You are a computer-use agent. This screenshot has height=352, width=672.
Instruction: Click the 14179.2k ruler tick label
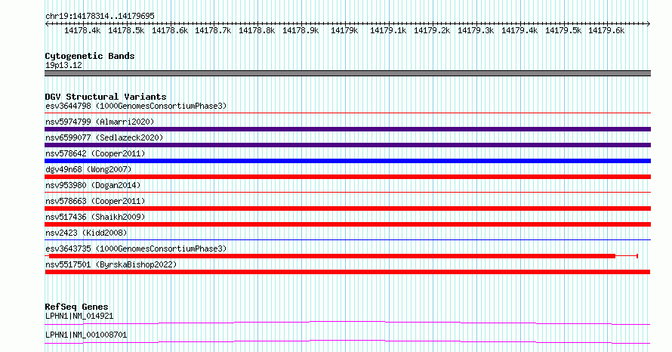[x=432, y=31]
